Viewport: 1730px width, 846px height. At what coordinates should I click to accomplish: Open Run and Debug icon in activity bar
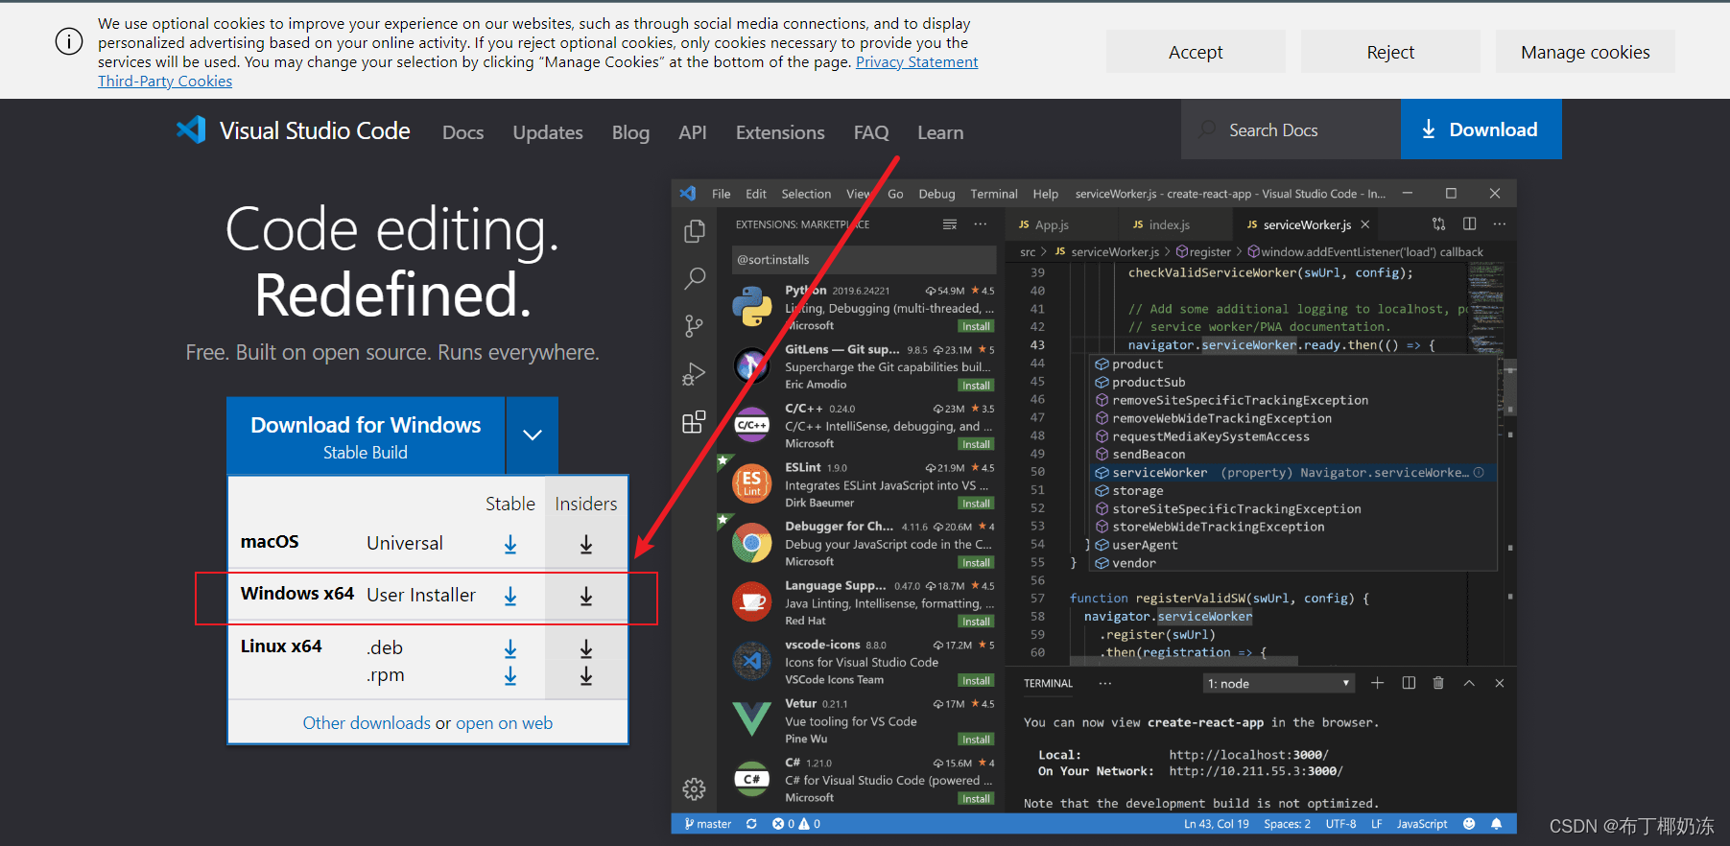[x=694, y=374]
